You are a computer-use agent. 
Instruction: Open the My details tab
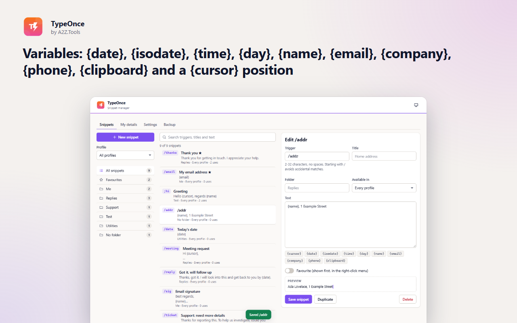[x=129, y=125]
